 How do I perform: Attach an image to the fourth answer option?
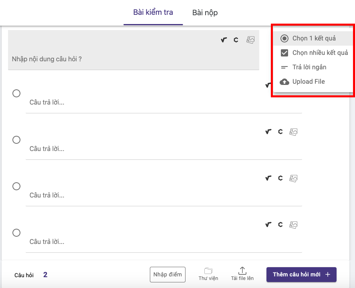tap(293, 224)
